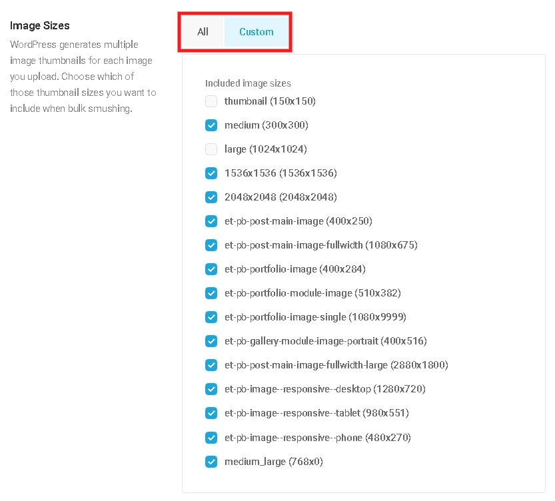Click the "et-pb-image--responsive--tablet (980x551)" label

click(316, 413)
